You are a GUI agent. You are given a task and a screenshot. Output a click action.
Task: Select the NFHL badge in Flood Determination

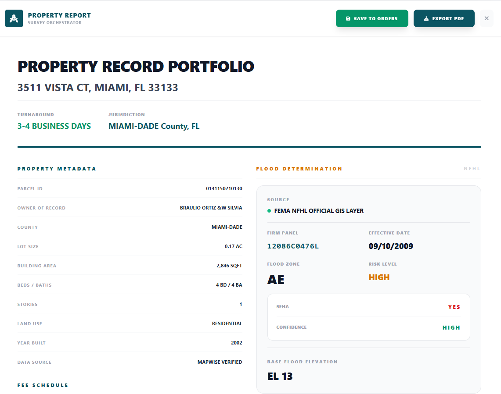(x=472, y=168)
